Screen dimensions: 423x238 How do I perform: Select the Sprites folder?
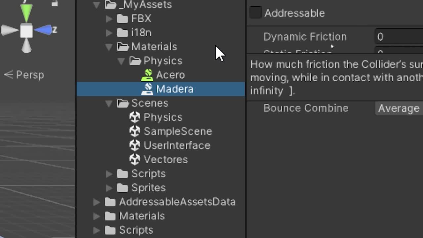[x=148, y=188]
